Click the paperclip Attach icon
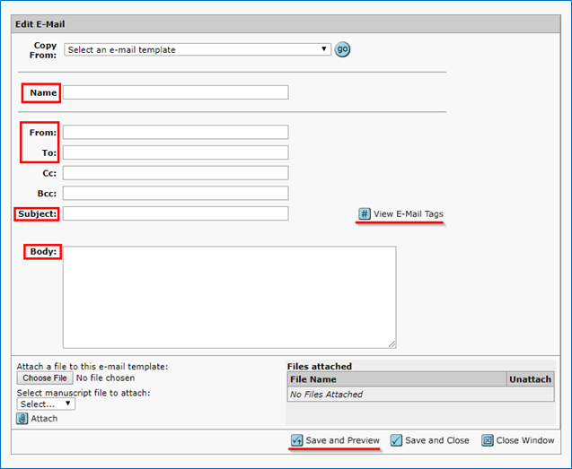Image resolution: width=572 pixels, height=469 pixels. [22, 419]
